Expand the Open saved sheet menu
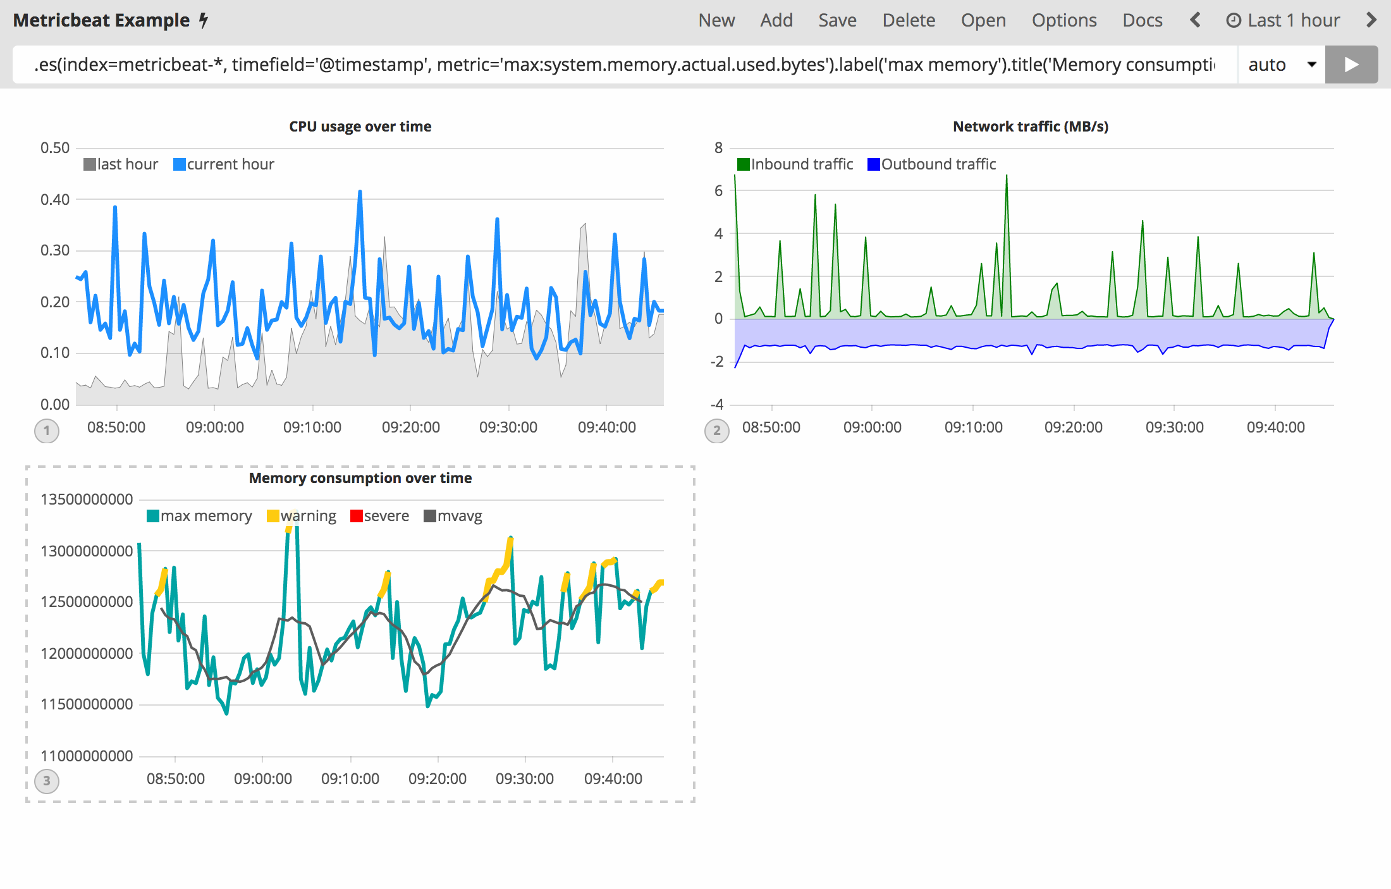1391x889 pixels. (983, 20)
